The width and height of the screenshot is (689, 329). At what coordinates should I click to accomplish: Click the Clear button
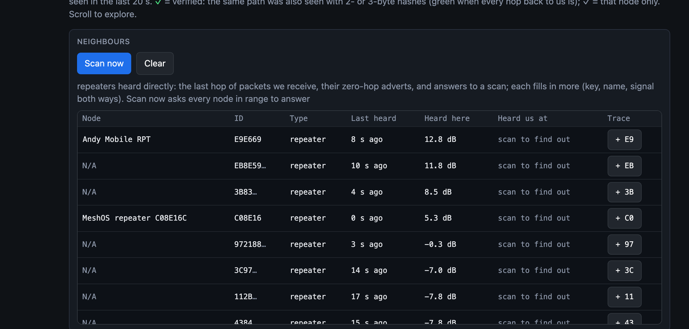pos(155,64)
